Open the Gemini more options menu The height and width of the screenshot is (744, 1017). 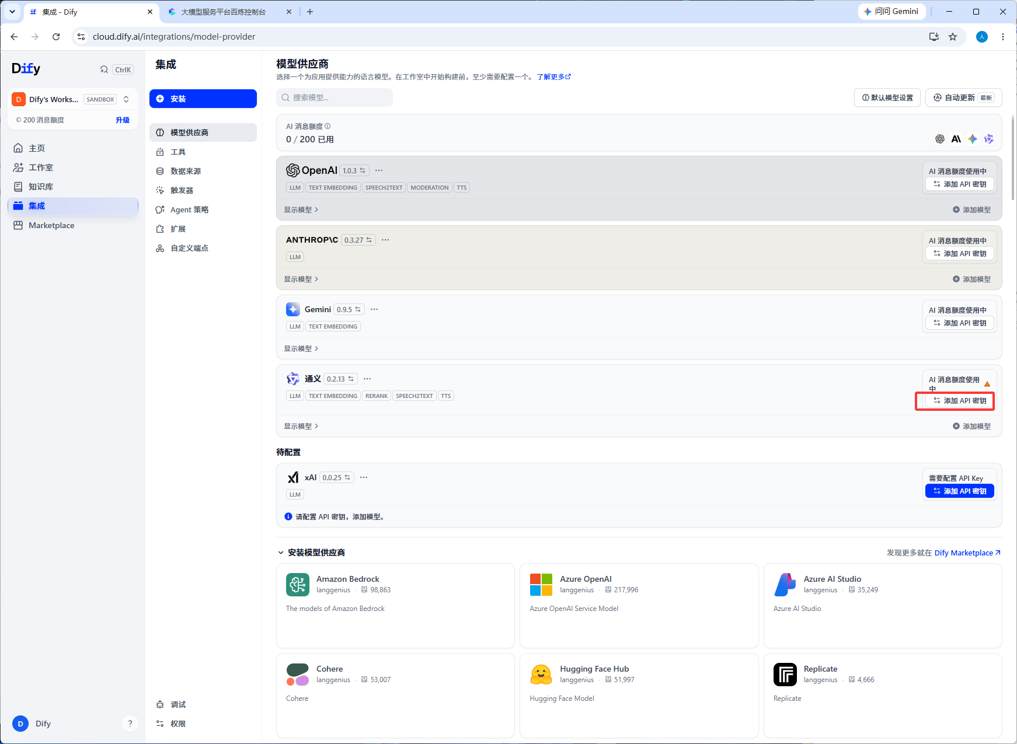click(x=374, y=309)
